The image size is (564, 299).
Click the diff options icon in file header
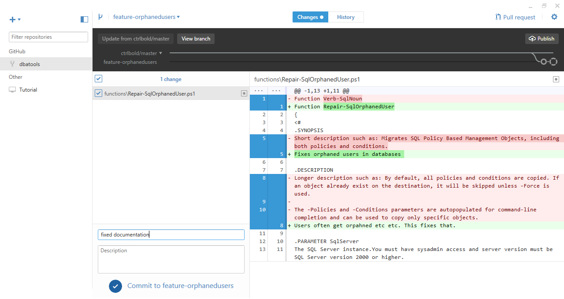click(556, 79)
